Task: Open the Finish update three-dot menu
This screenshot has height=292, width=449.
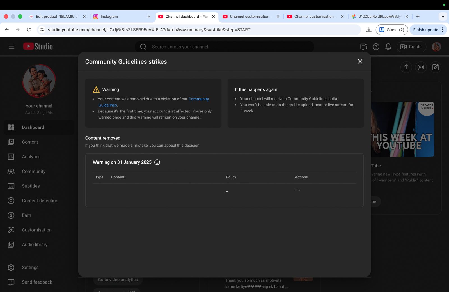Action: click(x=442, y=30)
